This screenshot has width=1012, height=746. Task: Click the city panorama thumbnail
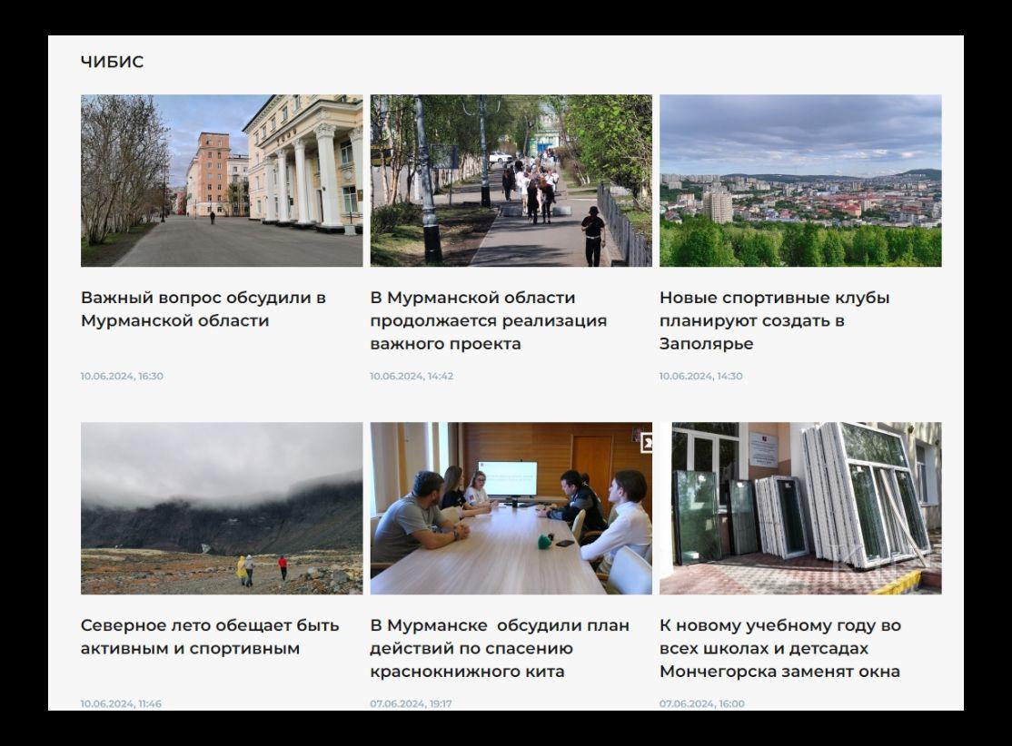point(800,181)
